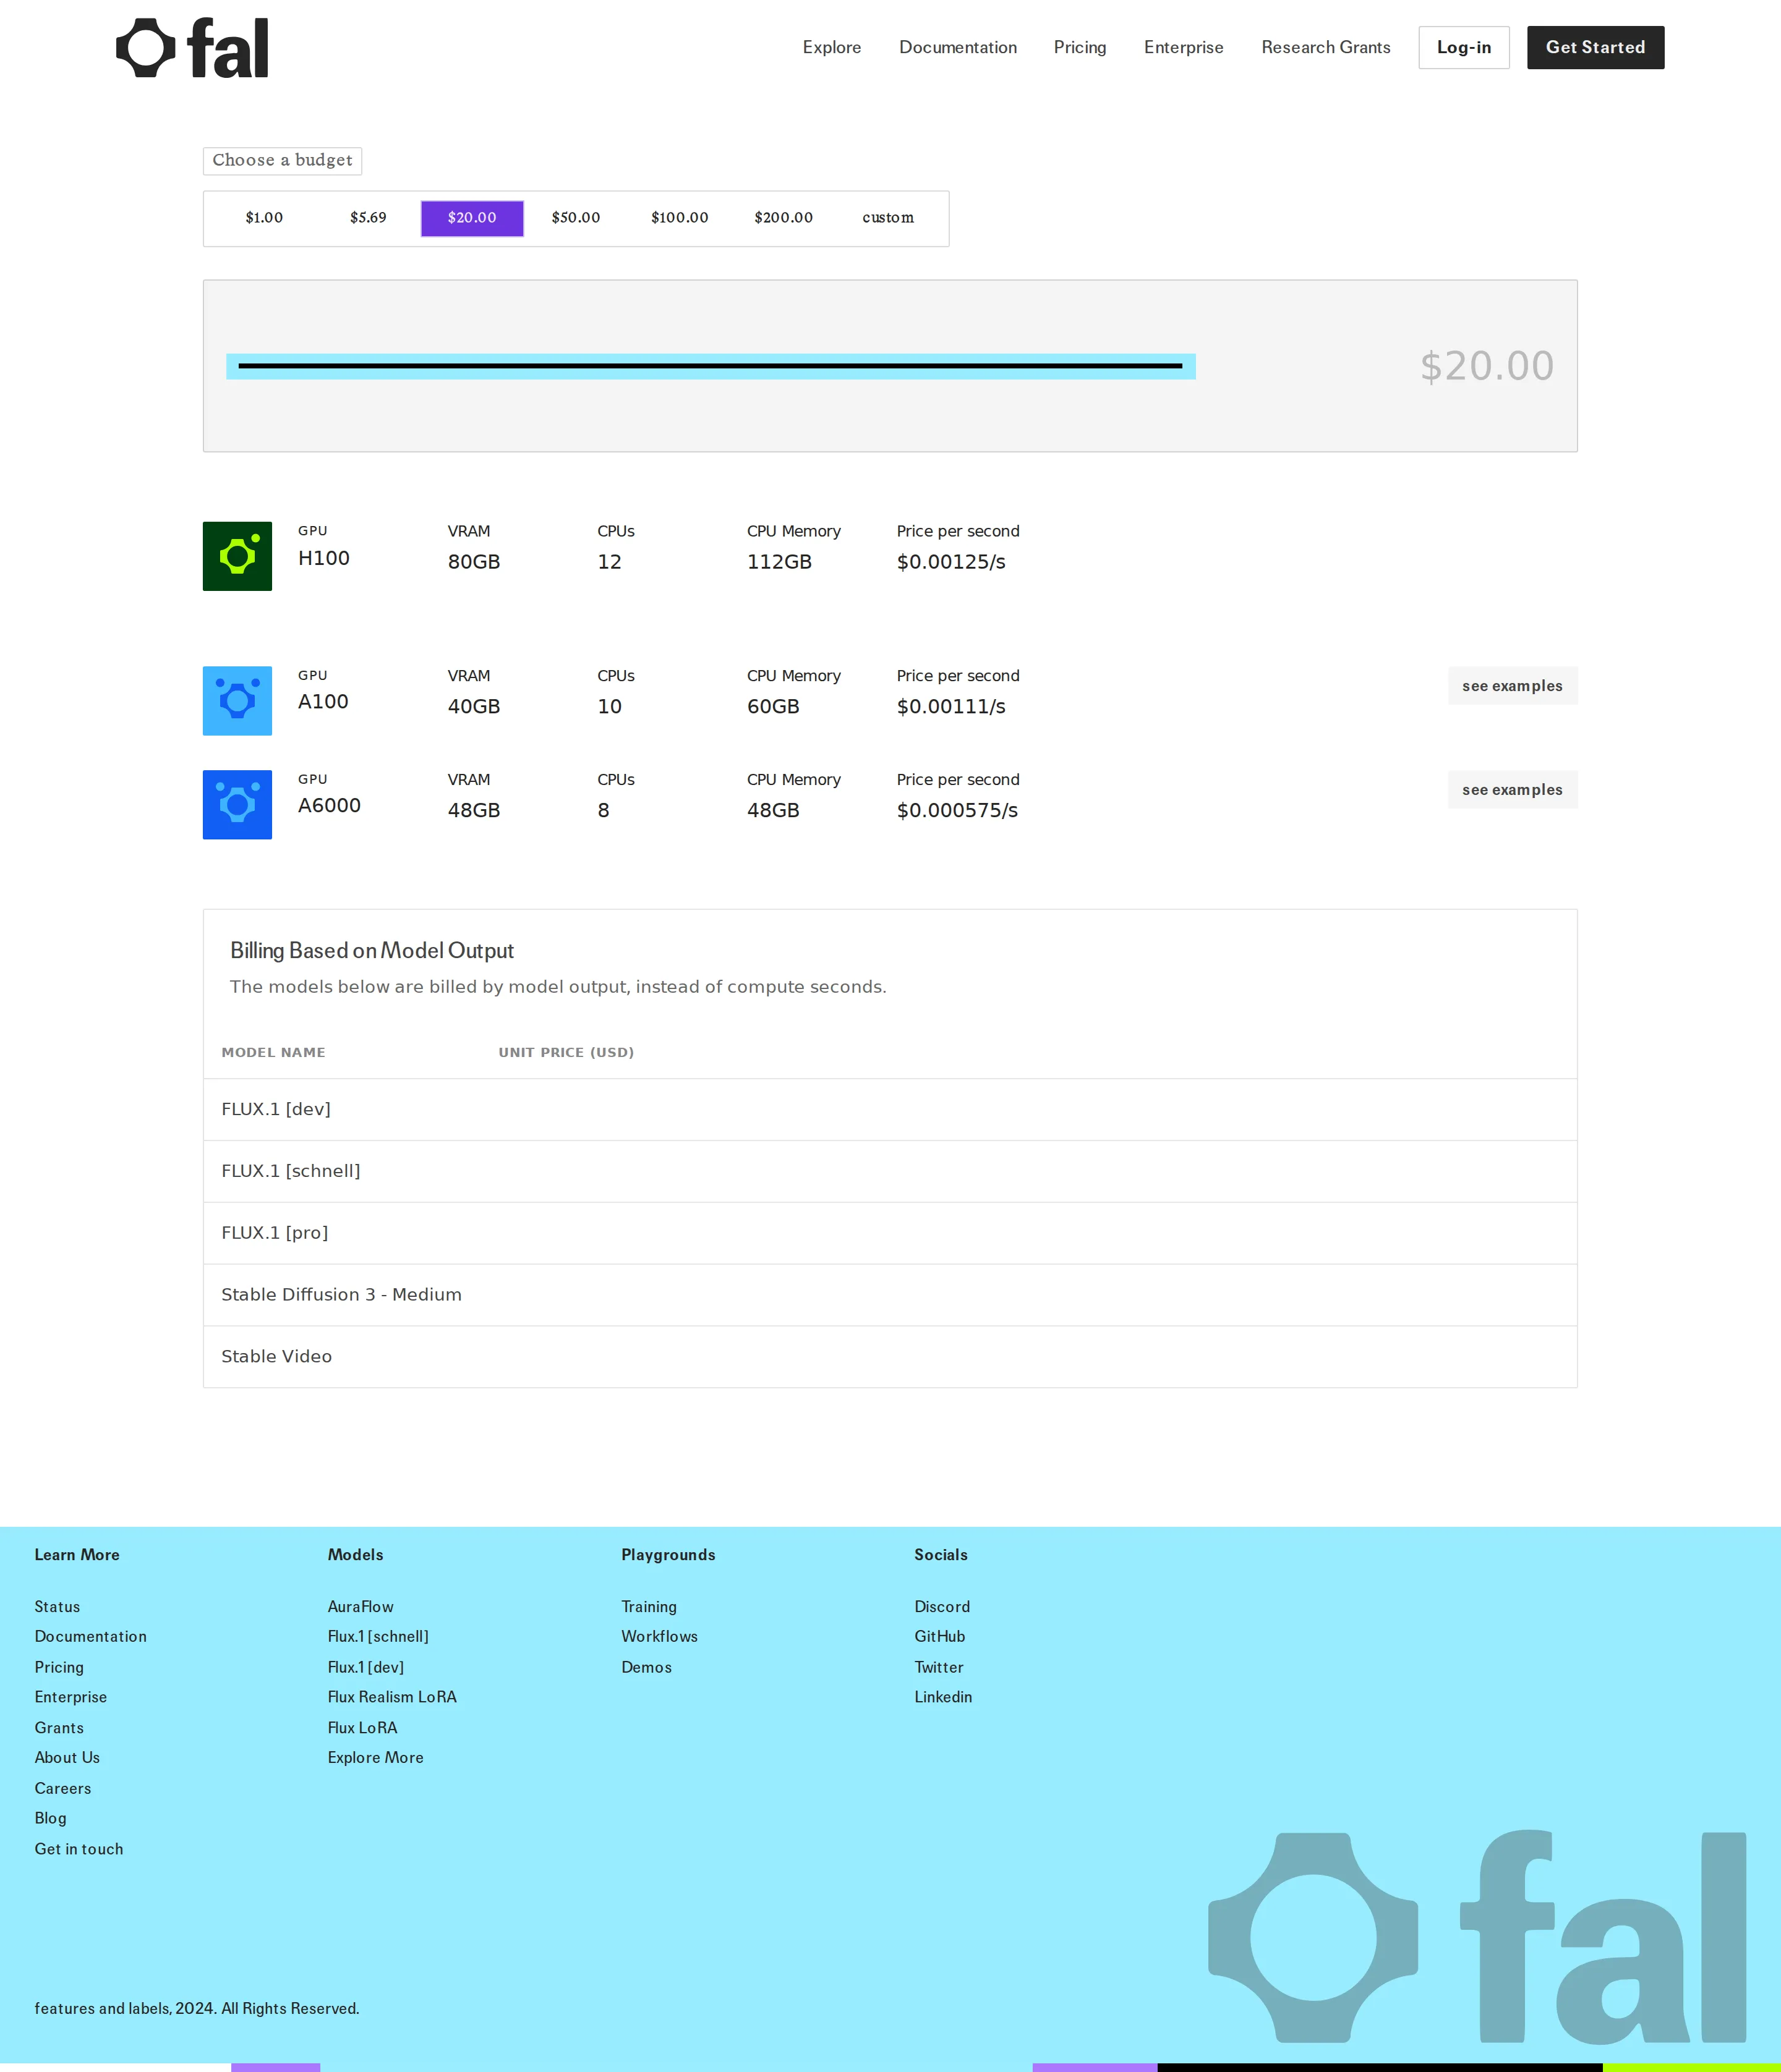Click the H100 GPU green icon
The height and width of the screenshot is (2072, 1781).
click(237, 556)
